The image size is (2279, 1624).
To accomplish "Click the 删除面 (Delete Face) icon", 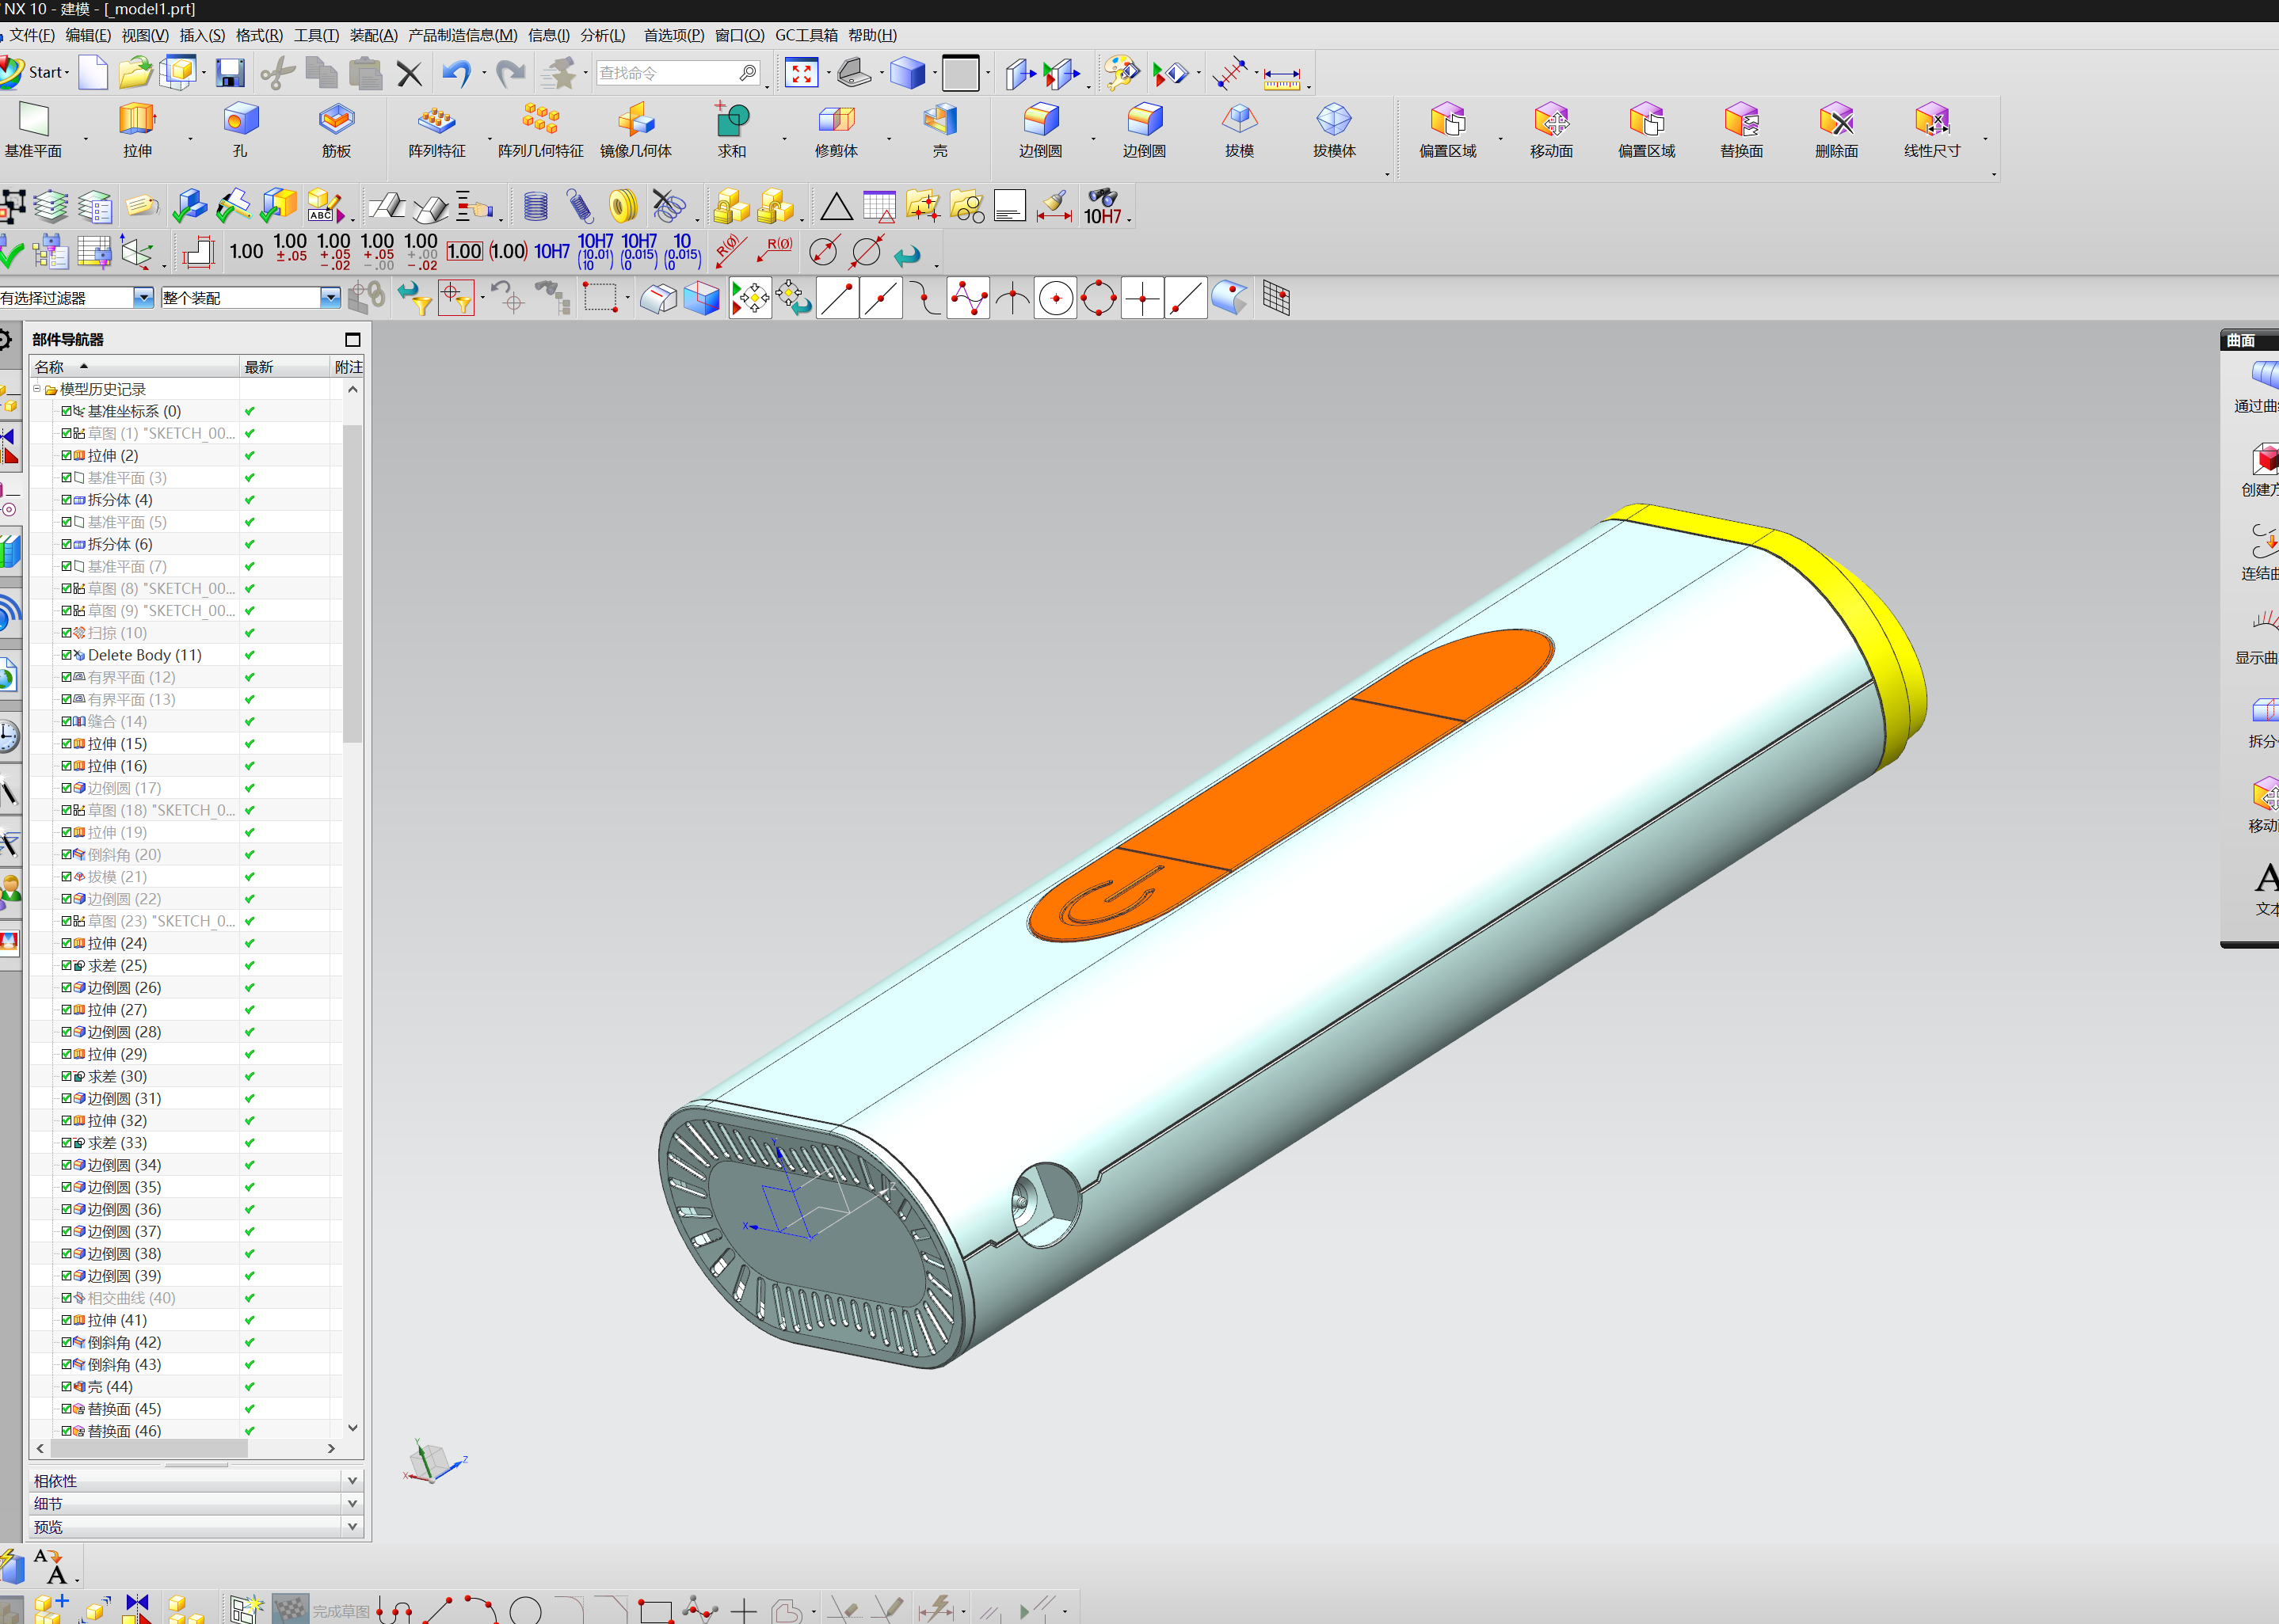I will [1836, 121].
